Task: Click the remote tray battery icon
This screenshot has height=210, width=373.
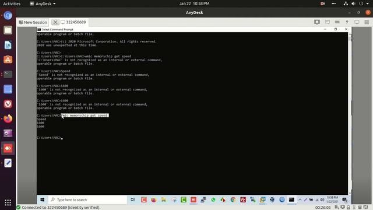Action: coord(311,199)
